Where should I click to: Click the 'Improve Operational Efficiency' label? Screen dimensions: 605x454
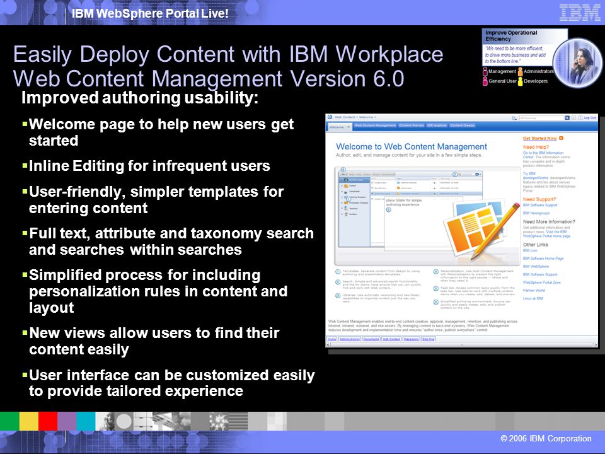click(511, 35)
